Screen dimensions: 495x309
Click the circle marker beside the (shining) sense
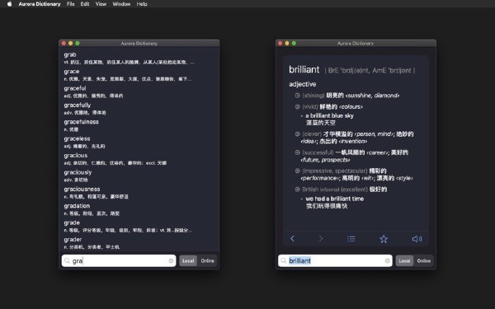pos(297,96)
